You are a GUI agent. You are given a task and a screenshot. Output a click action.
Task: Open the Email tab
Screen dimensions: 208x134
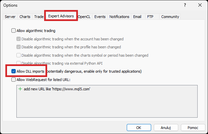(137, 17)
